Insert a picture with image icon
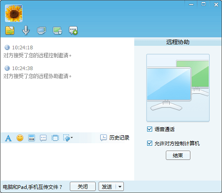 coord(32,138)
